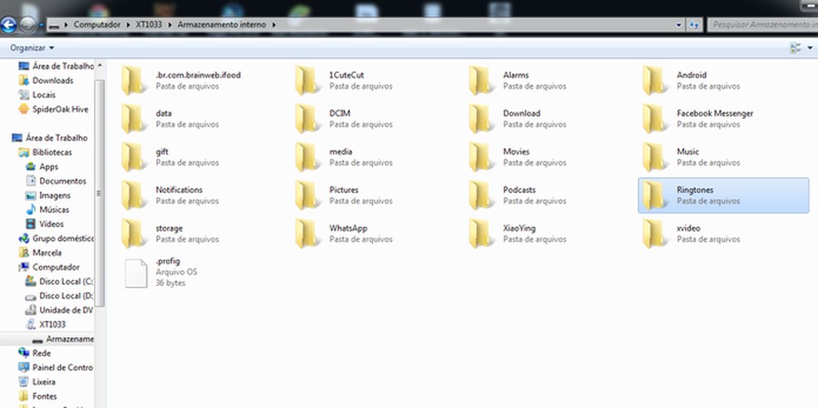Screen dimensions: 818x408
Task: Open Lixeira in the sidebar
Action: (x=37, y=382)
